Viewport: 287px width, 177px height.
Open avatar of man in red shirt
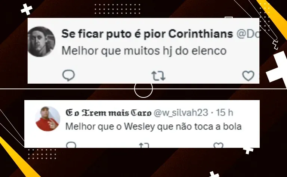[x=47, y=119]
